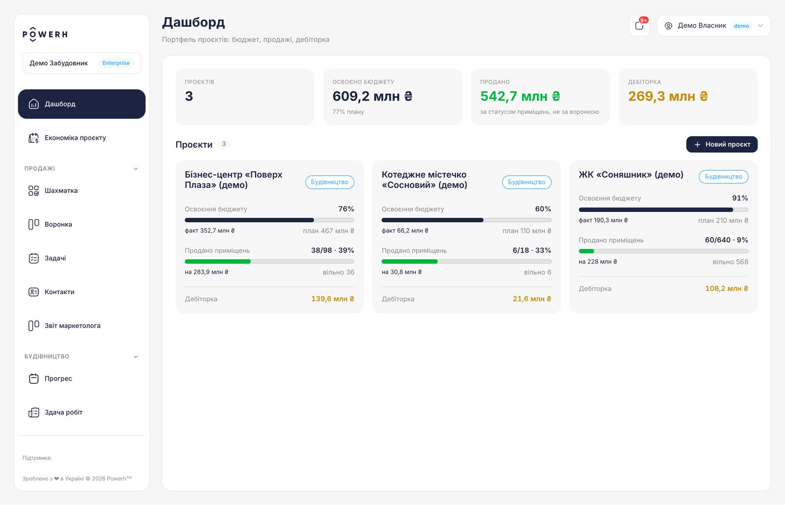Click Поверх Плаза sold premises bar
This screenshot has width=785, height=505.
(269, 261)
